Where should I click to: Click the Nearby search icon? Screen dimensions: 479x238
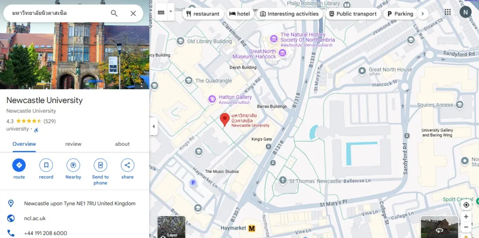[73, 165]
